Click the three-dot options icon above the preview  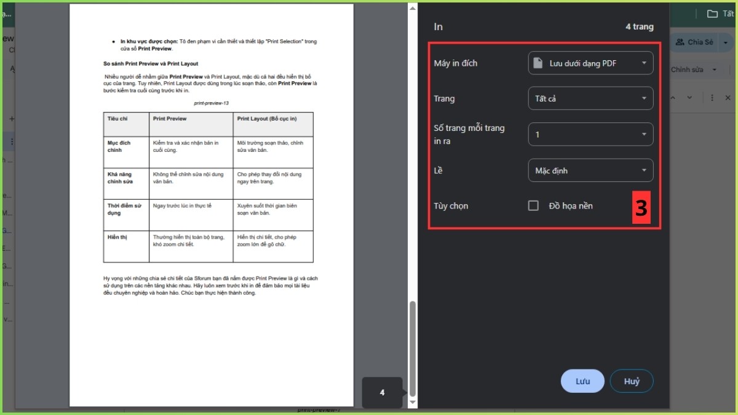[x=712, y=97]
